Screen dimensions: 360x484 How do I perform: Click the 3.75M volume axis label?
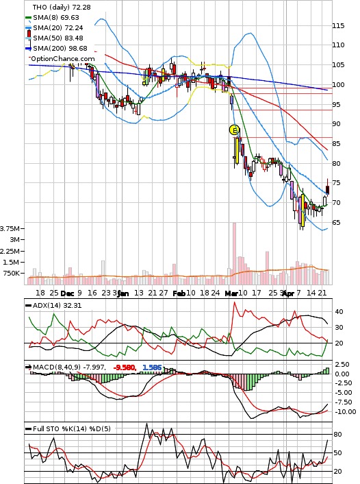click(x=10, y=229)
